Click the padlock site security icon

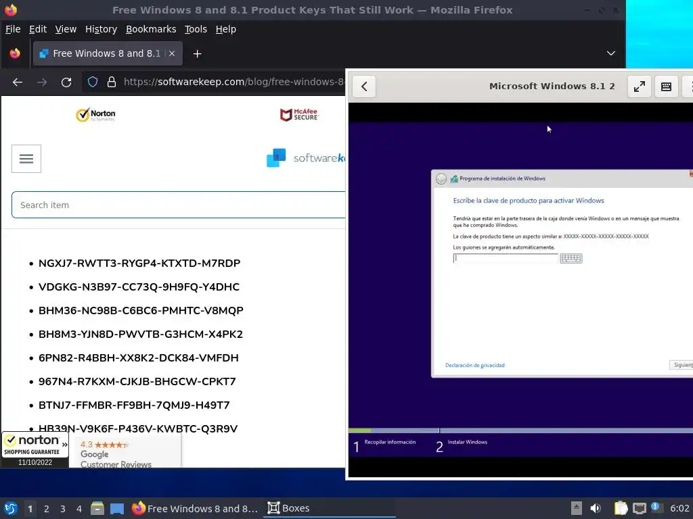pos(112,82)
